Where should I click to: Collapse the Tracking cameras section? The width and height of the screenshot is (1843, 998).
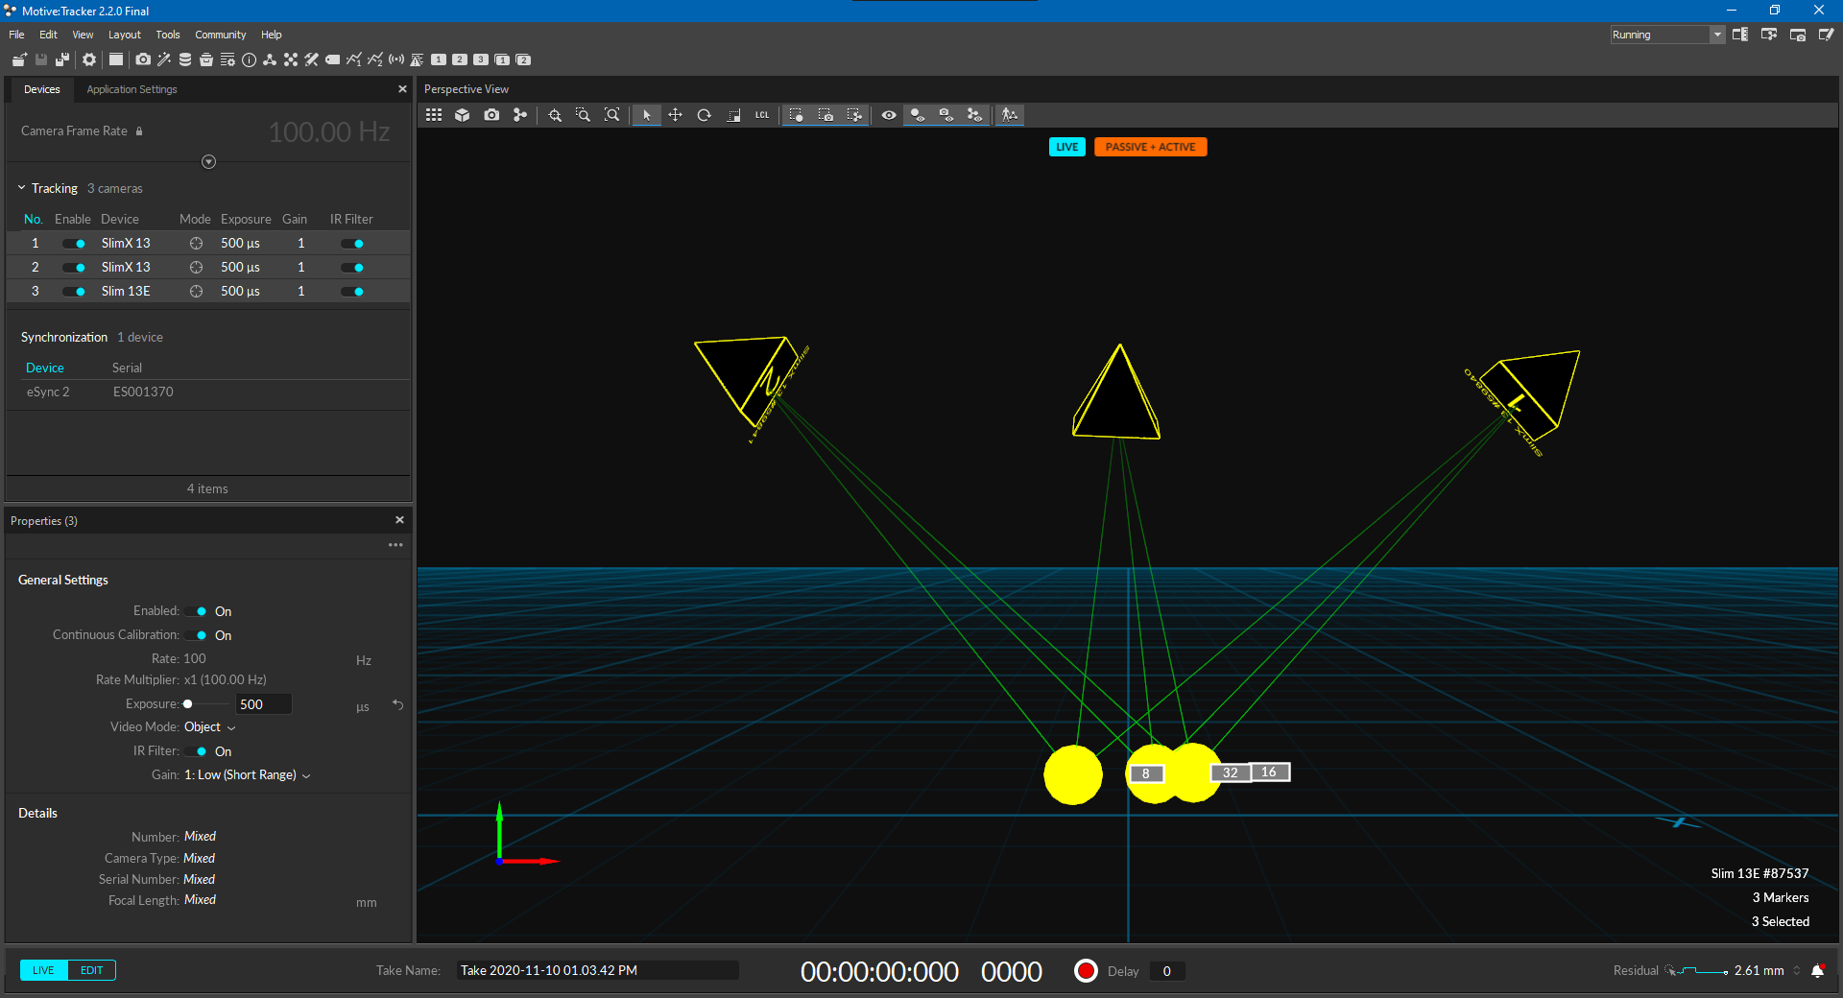click(x=21, y=188)
